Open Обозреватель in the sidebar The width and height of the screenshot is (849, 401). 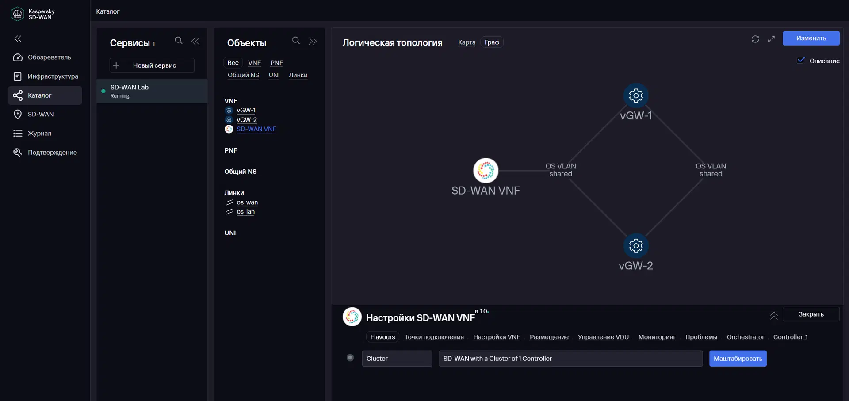coord(45,57)
